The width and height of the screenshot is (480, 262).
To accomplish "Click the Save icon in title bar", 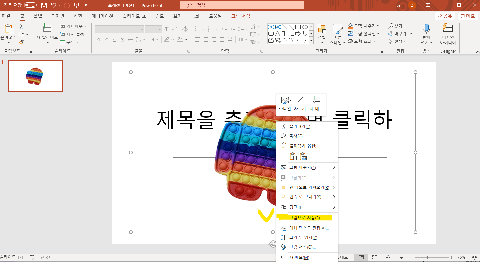I will pyautogui.click(x=44, y=5).
